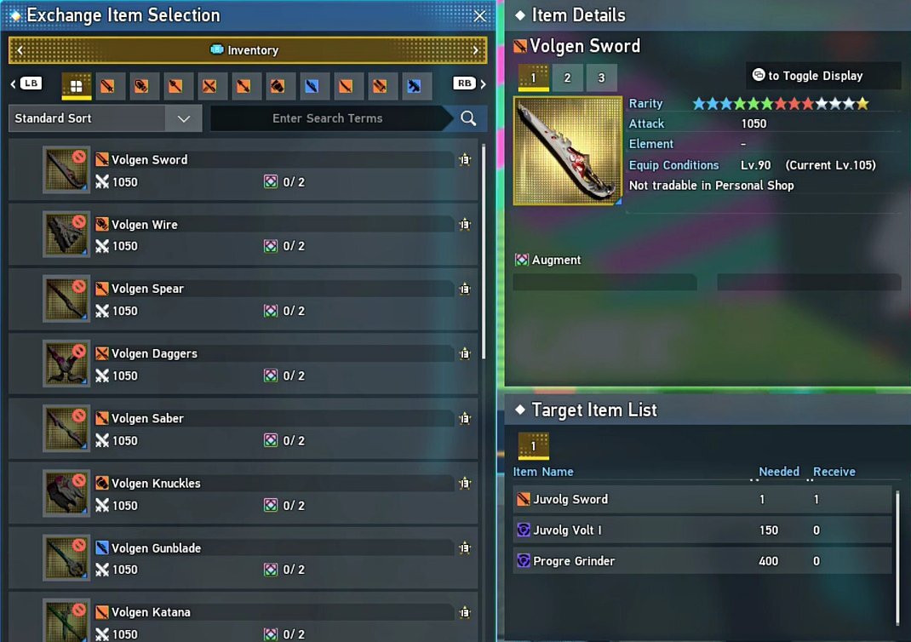This screenshot has height=642, width=911.
Task: Click the search magnifier icon
Action: (x=468, y=118)
